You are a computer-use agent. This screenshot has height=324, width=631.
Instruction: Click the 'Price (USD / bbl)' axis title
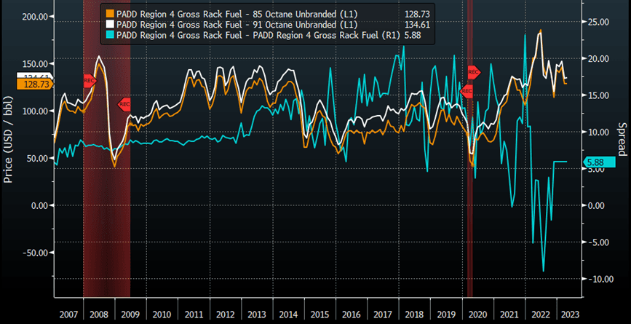(9, 140)
